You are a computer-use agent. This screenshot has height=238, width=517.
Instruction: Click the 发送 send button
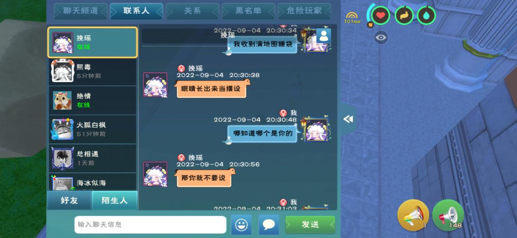pos(310,224)
